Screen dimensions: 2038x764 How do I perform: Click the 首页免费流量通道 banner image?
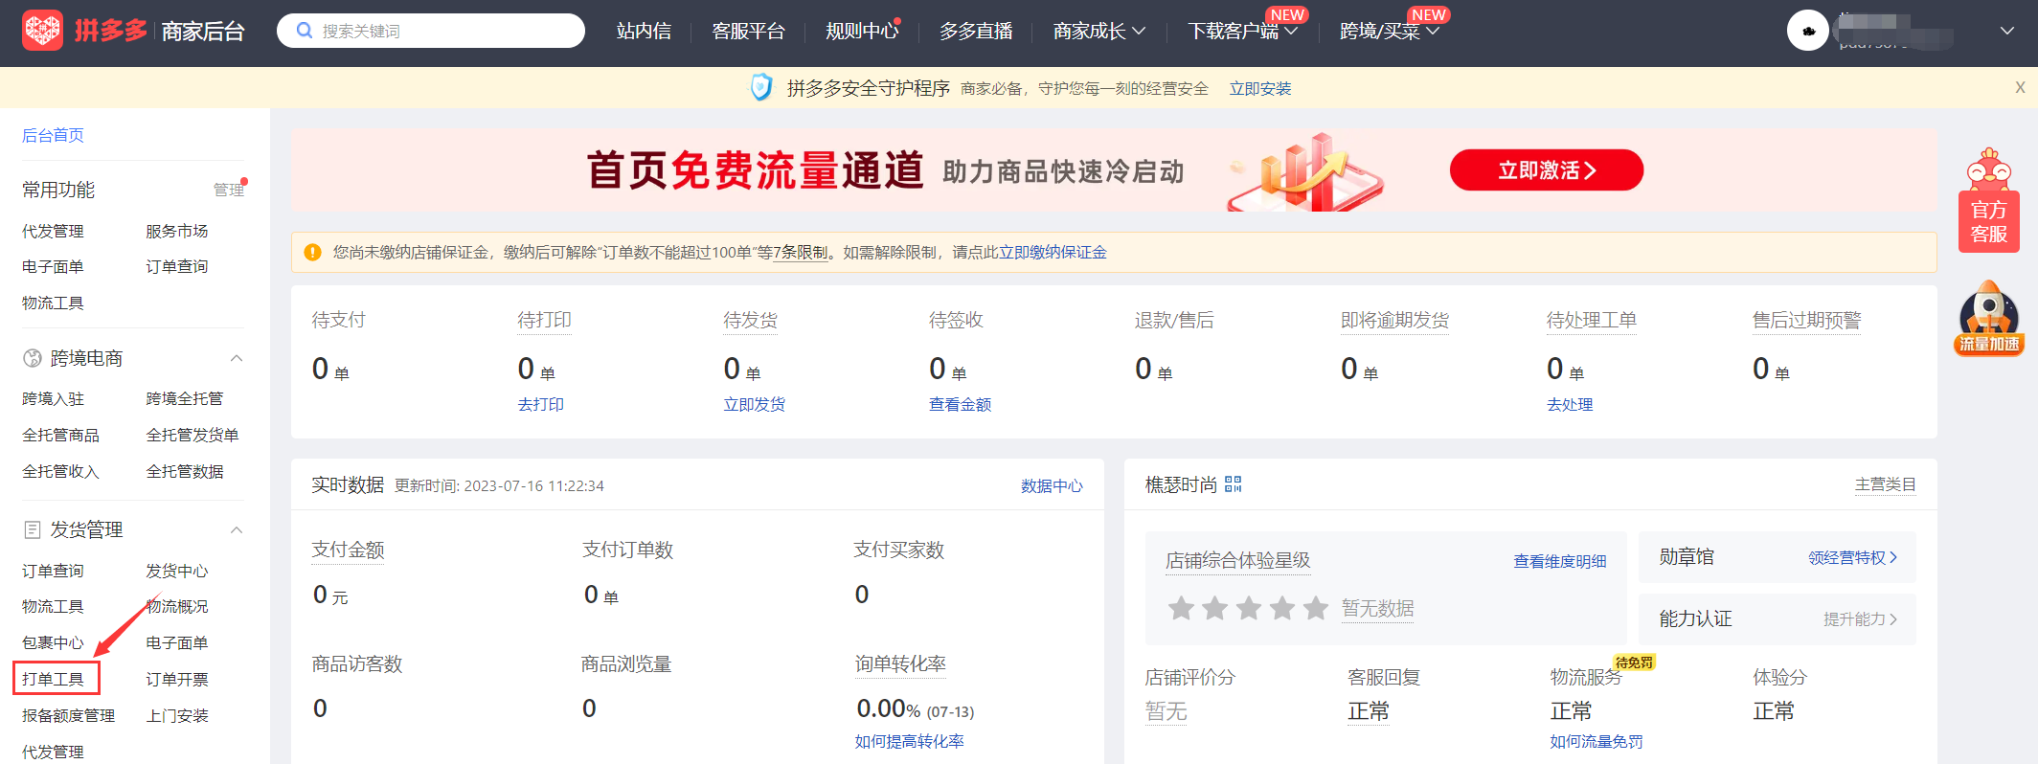coord(1114,170)
